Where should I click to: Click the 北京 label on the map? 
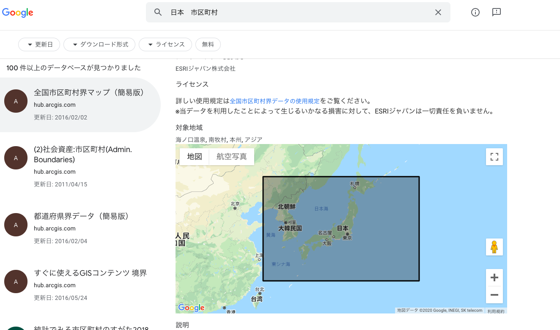point(235,204)
